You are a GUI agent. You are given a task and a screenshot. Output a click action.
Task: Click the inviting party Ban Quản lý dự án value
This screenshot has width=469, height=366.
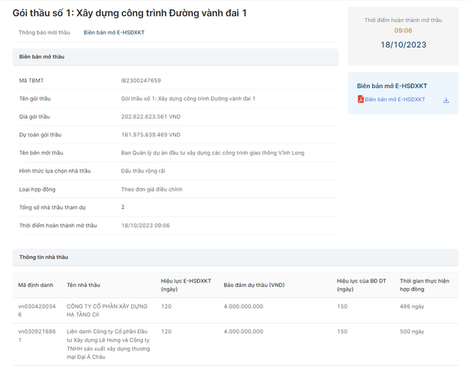click(x=213, y=153)
